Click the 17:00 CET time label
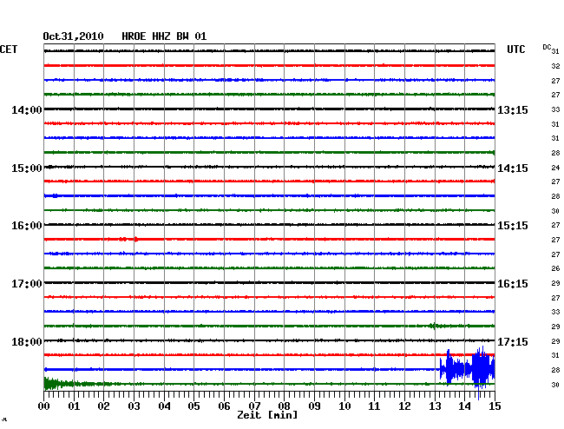 27,284
